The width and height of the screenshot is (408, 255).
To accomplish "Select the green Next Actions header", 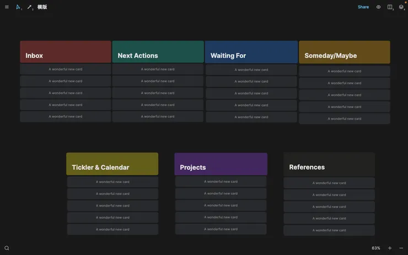I will (158, 52).
